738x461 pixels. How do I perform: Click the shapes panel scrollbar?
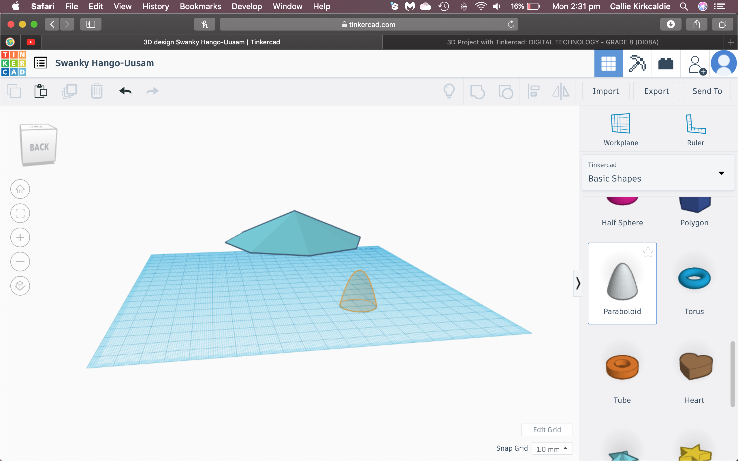coord(732,374)
